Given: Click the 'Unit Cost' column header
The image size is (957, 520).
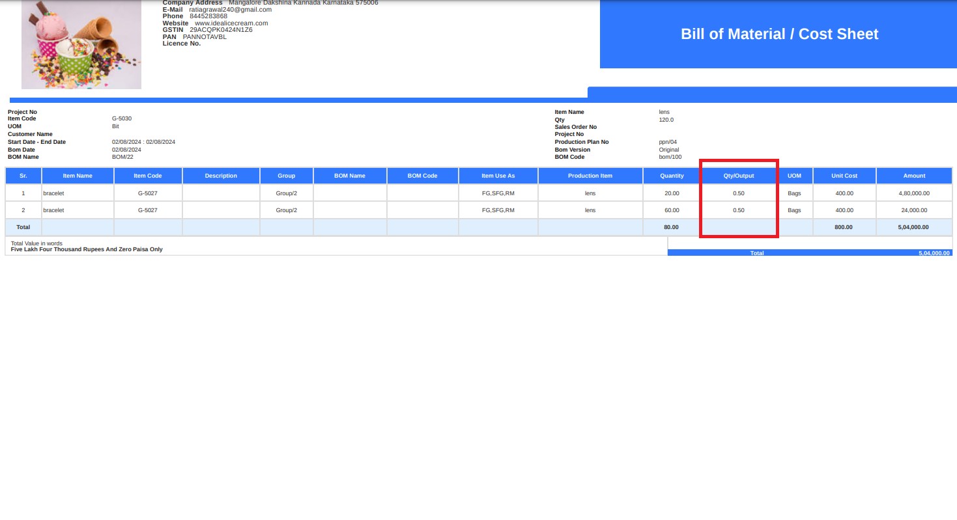Looking at the screenshot, I should point(844,176).
